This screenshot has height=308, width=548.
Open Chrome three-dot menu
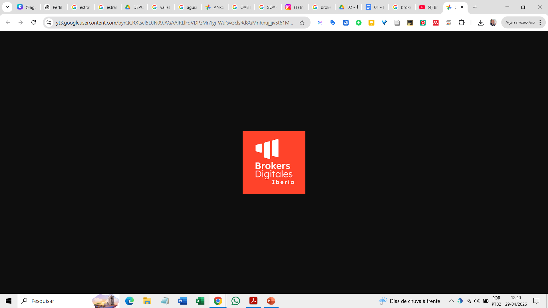tap(540, 23)
